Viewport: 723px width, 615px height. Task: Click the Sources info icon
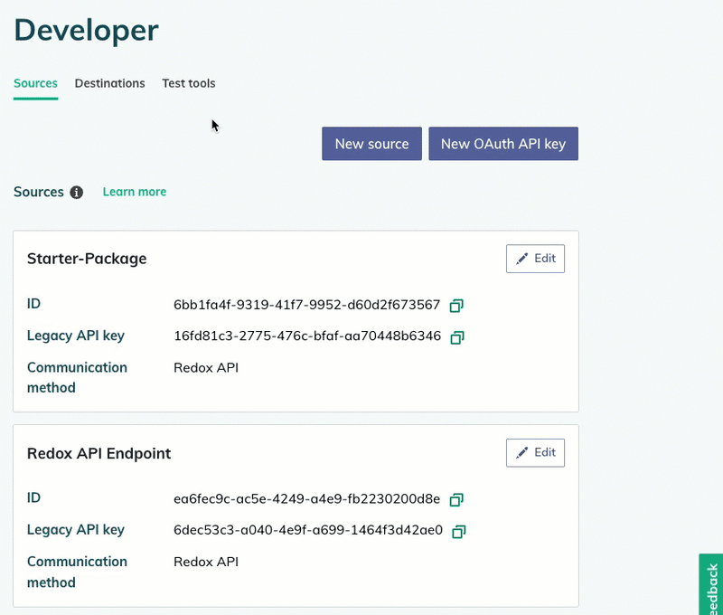[x=77, y=193]
